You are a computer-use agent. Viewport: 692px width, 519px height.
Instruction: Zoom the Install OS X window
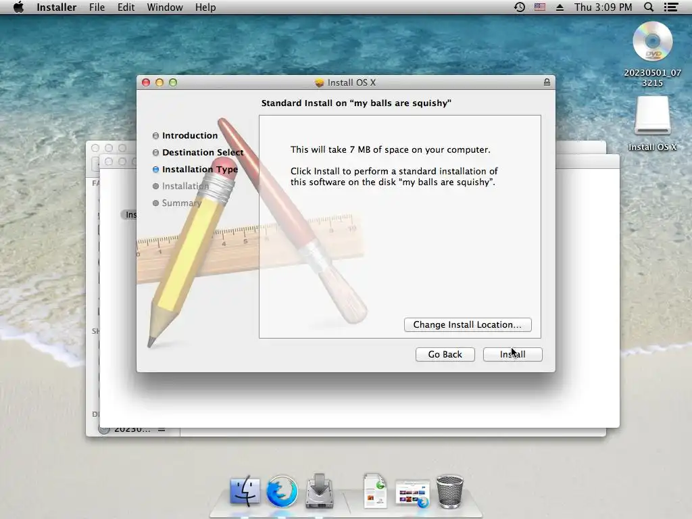point(173,82)
